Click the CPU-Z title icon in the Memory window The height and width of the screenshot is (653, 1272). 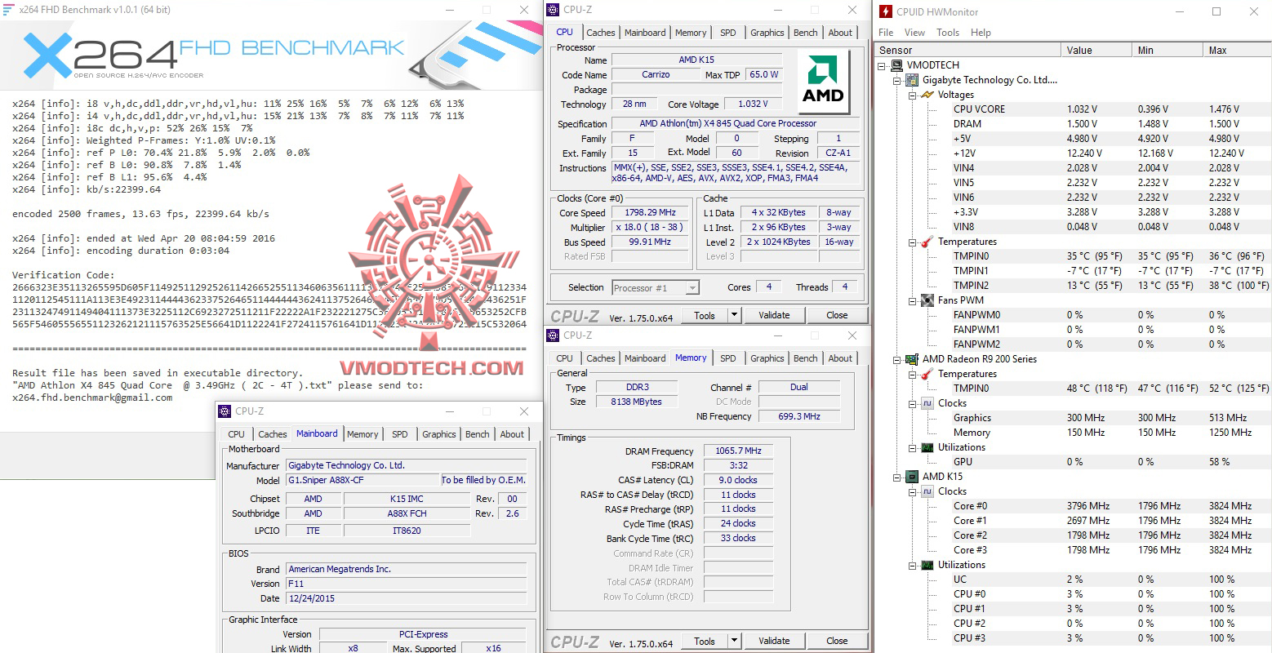tap(554, 335)
